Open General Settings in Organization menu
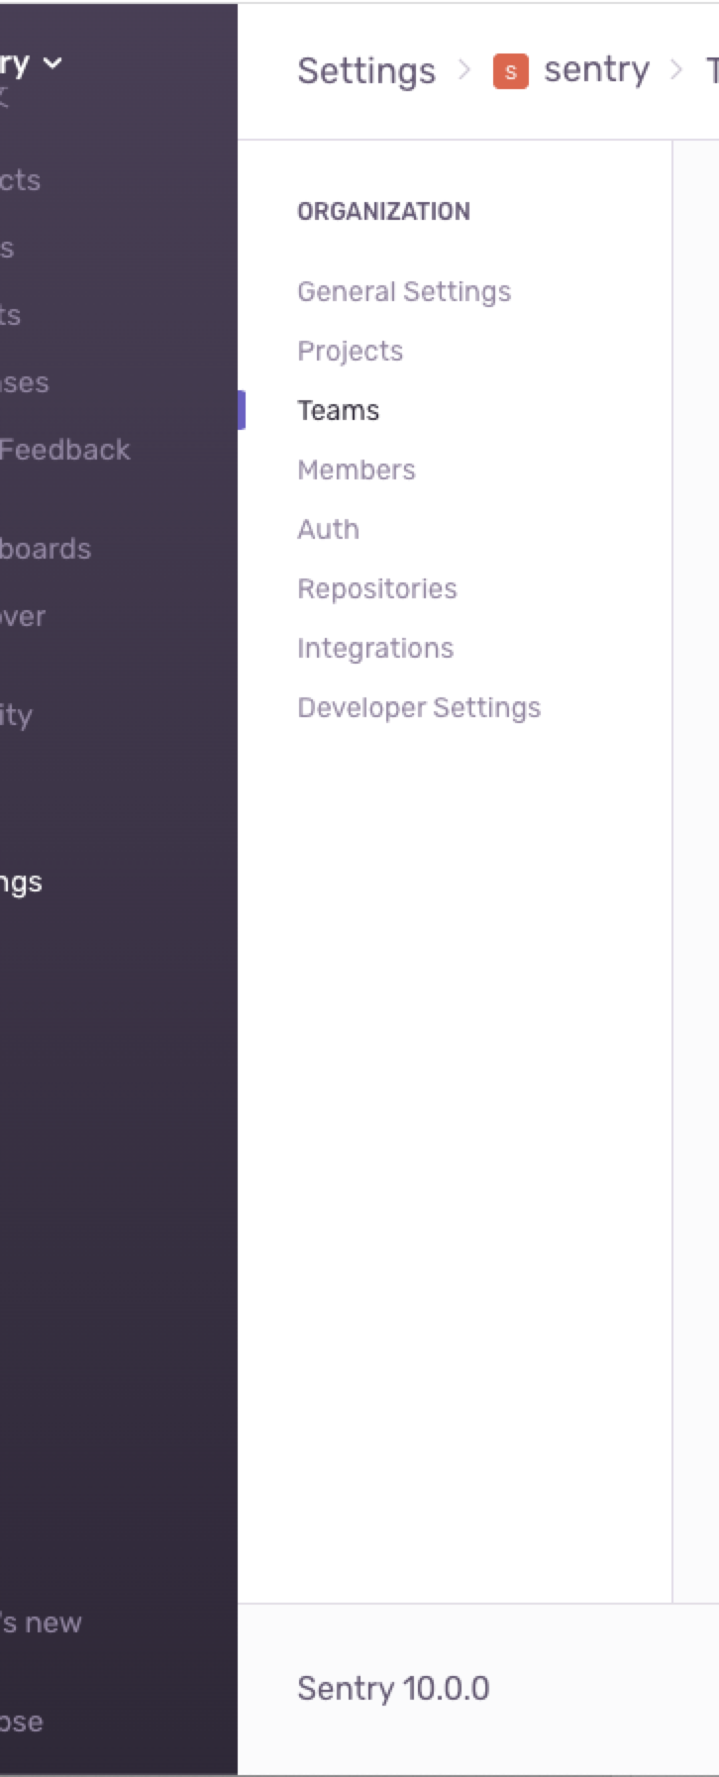Viewport: 719px width, 1777px height. [404, 291]
